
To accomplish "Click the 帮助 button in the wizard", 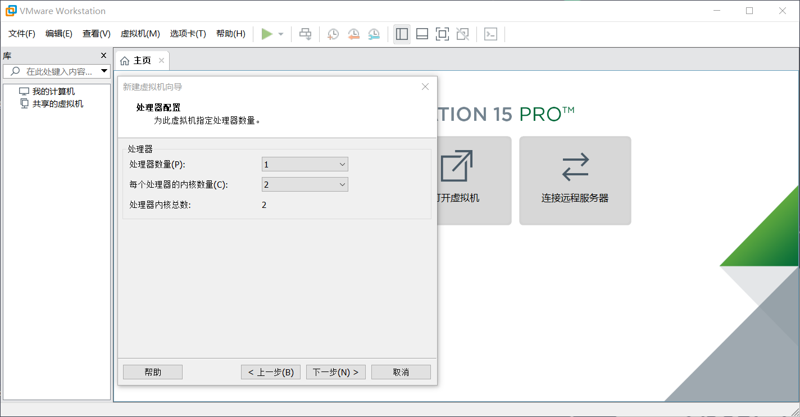I will click(x=153, y=372).
